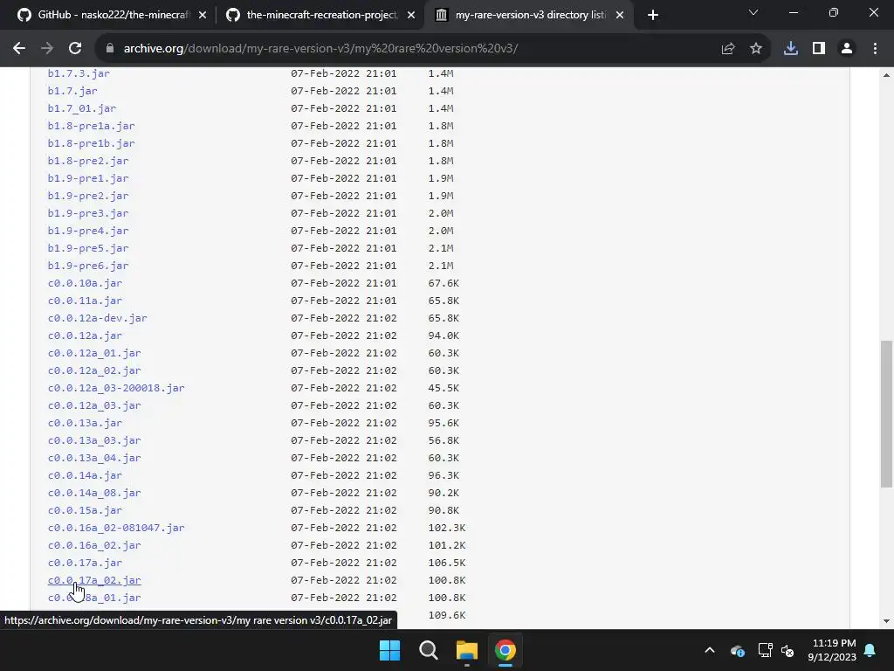Expand the tab search dropdown chevron
Screen dimensions: 894x671
pos(753,12)
